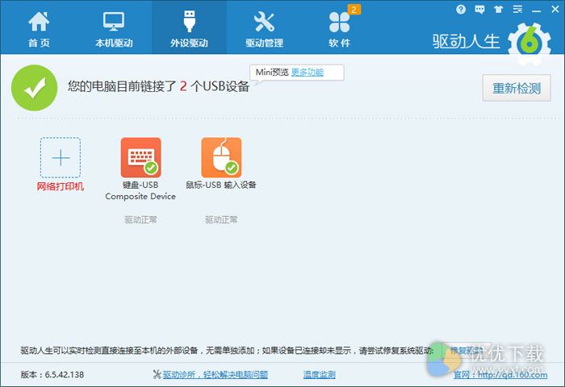The height and width of the screenshot is (387, 565).
Task: Click the software notification badge 2
Action: [354, 10]
